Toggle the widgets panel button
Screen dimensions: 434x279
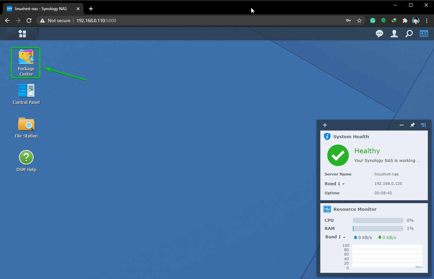[424, 34]
